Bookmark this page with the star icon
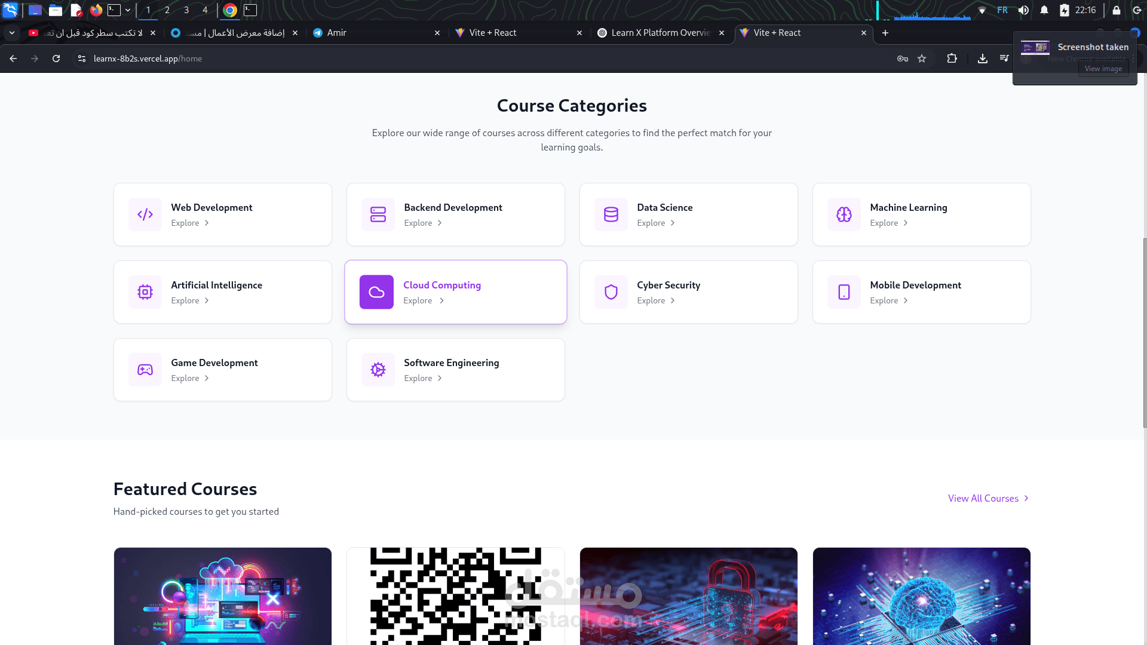The width and height of the screenshot is (1147, 645). (x=922, y=59)
